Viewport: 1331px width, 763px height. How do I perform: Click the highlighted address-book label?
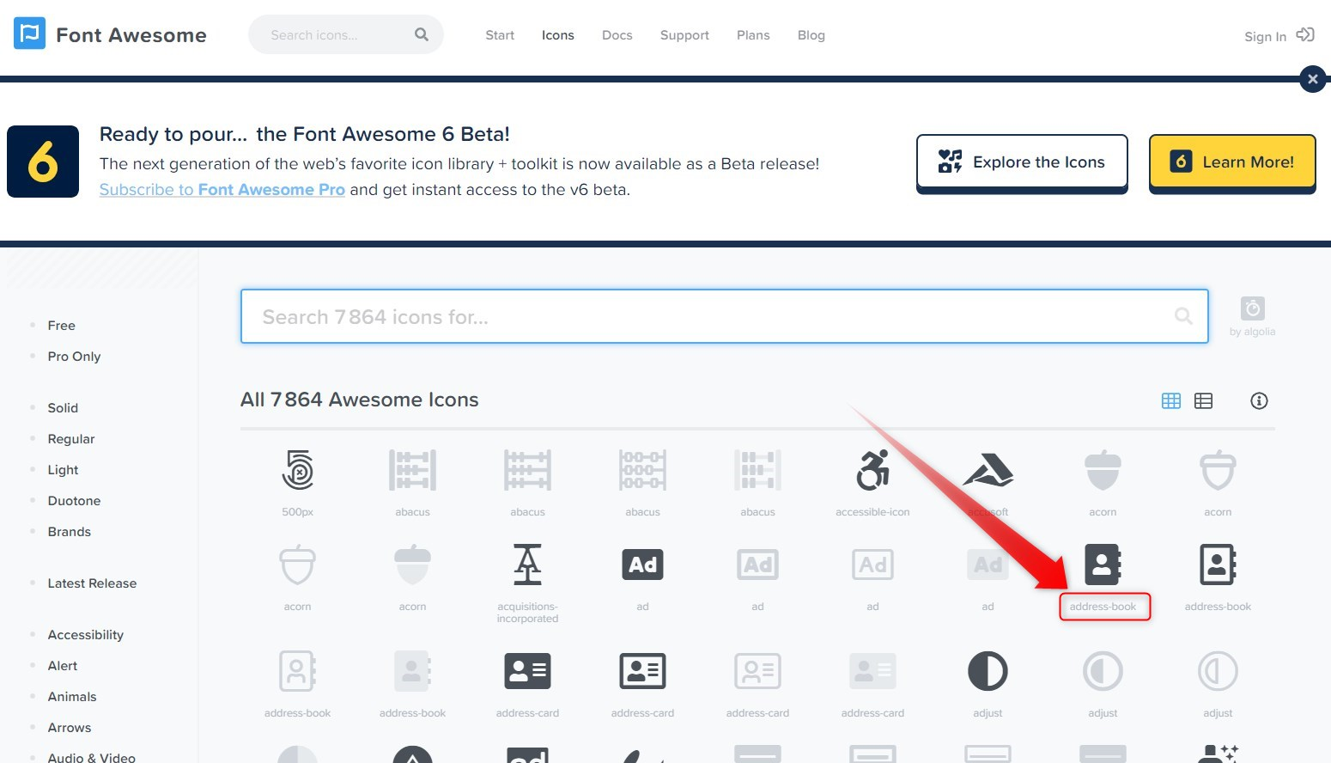click(1103, 607)
